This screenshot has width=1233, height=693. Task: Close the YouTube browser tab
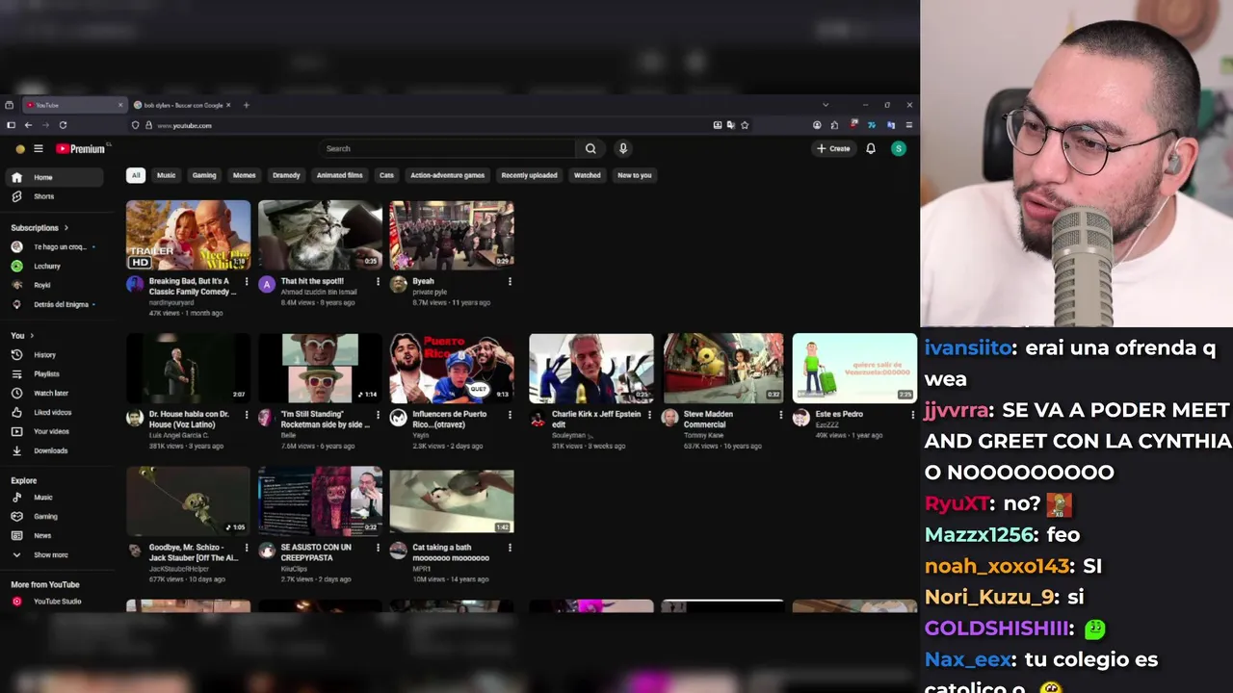pyautogui.click(x=120, y=105)
